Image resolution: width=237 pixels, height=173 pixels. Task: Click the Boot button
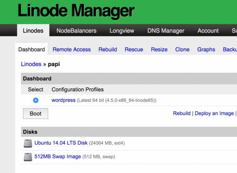click(36, 114)
